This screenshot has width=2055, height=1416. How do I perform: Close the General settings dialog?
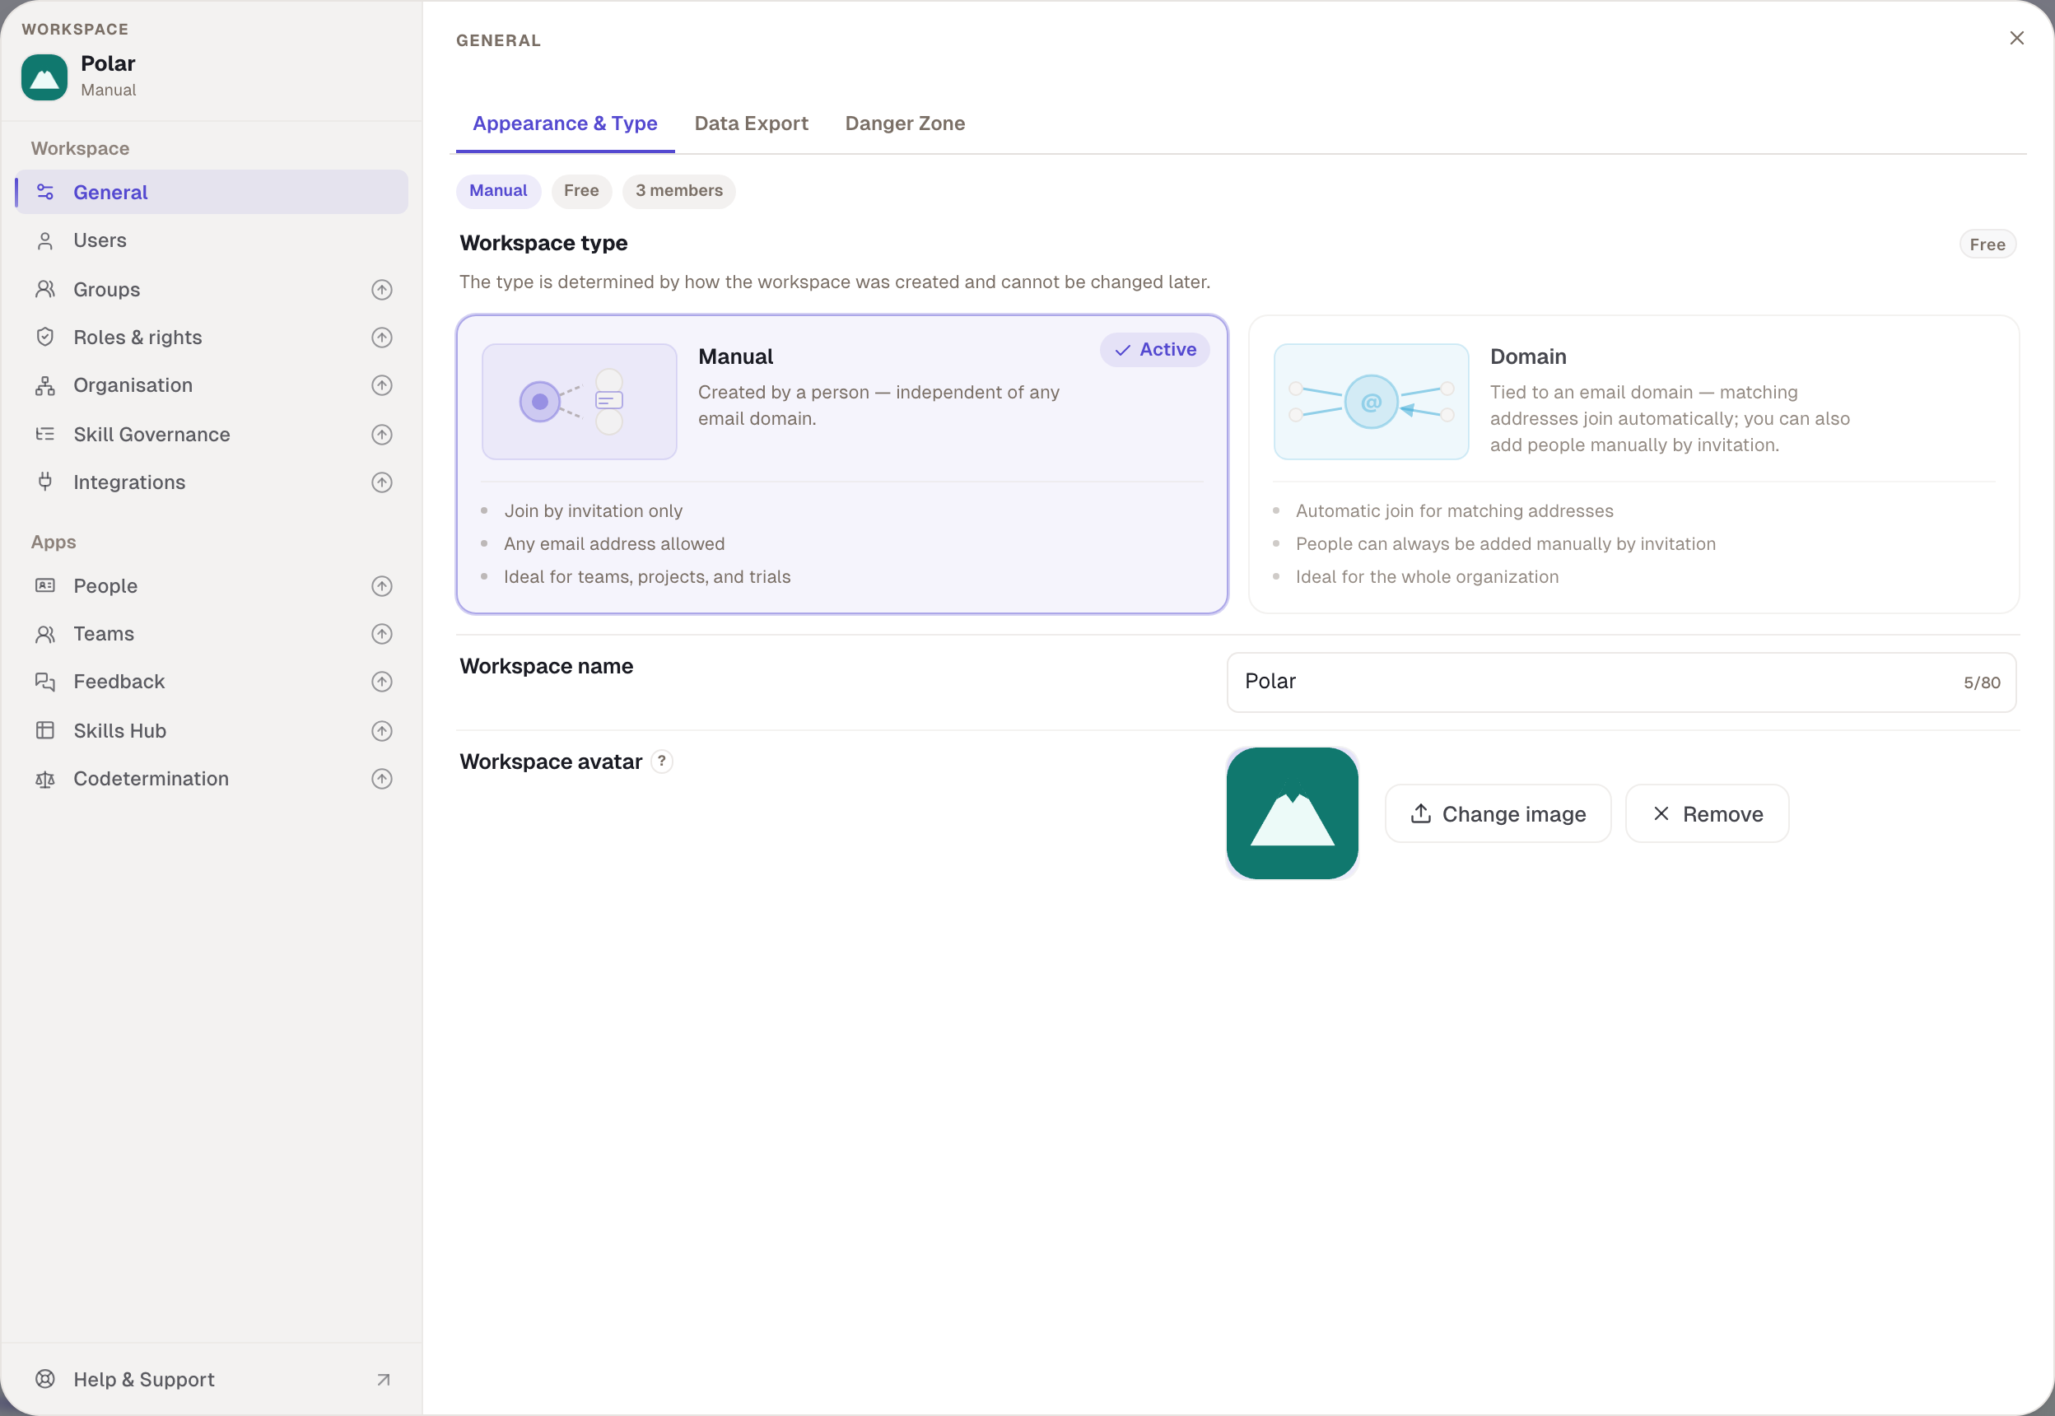[2016, 38]
